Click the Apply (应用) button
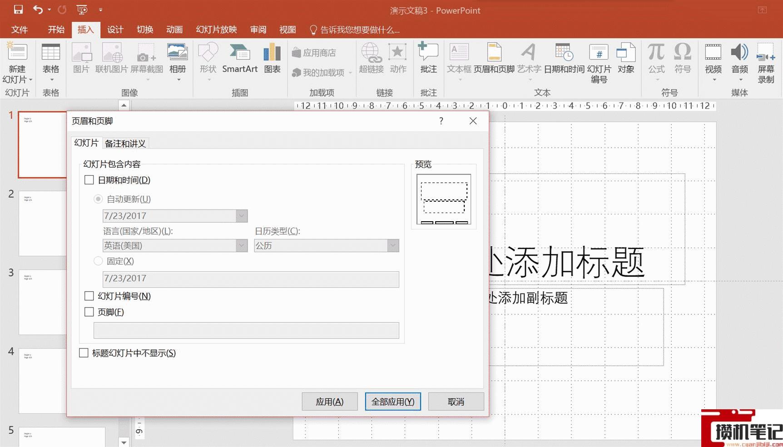Image resolution: width=783 pixels, height=447 pixels. click(x=330, y=402)
